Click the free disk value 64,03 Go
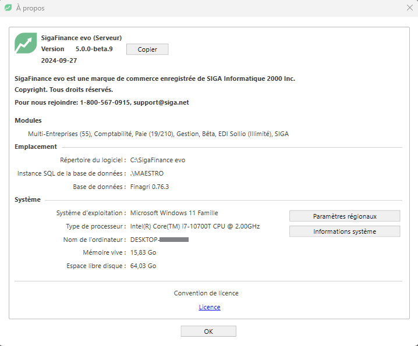Image resolution: width=418 pixels, height=346 pixels. click(143, 266)
